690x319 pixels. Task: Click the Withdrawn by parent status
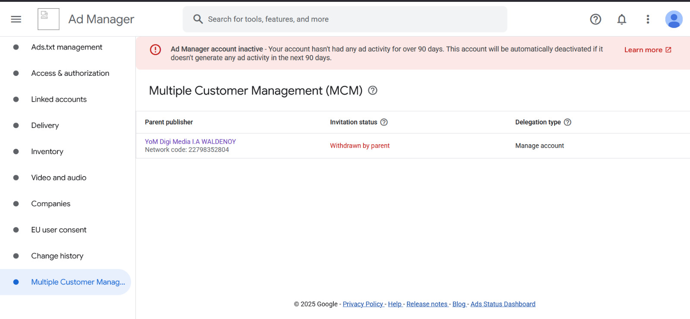click(360, 146)
